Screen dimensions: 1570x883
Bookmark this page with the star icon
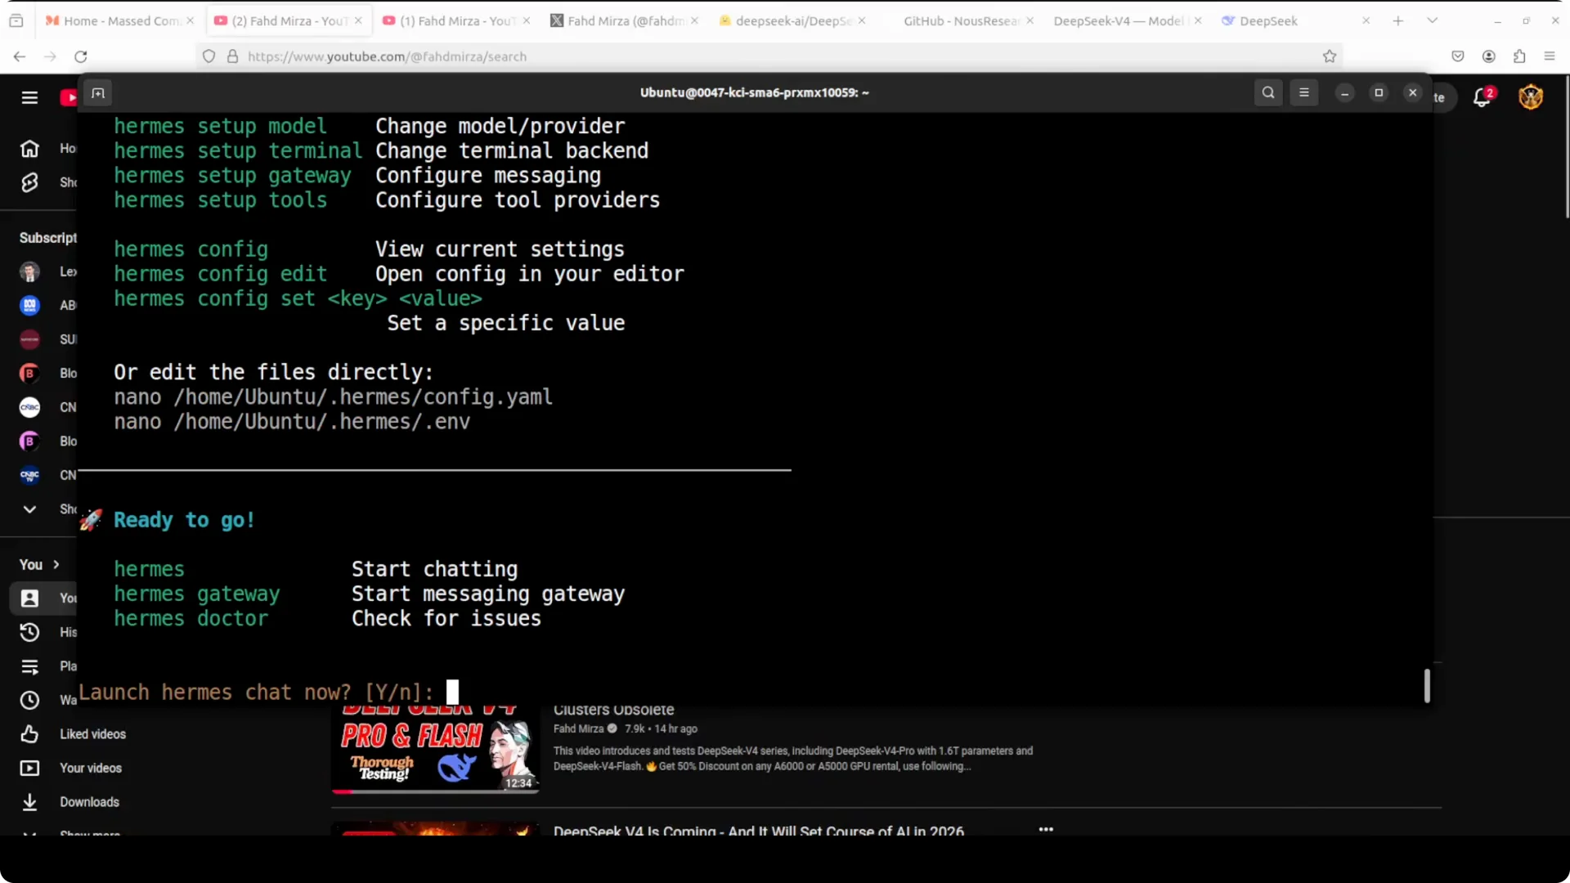[x=1330, y=56]
